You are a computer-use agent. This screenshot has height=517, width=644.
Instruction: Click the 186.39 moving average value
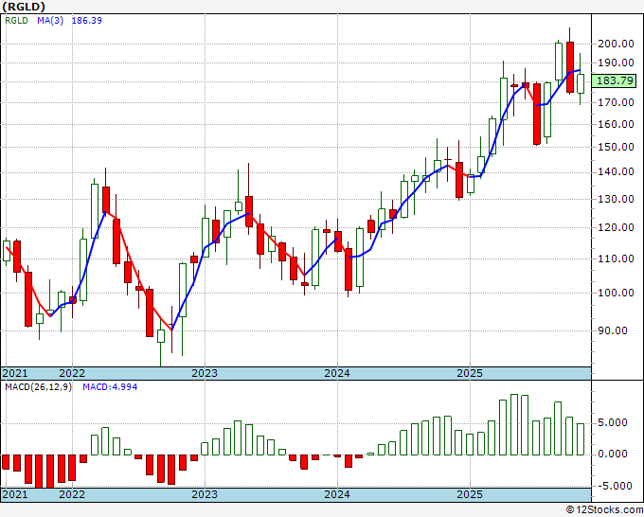(x=87, y=20)
